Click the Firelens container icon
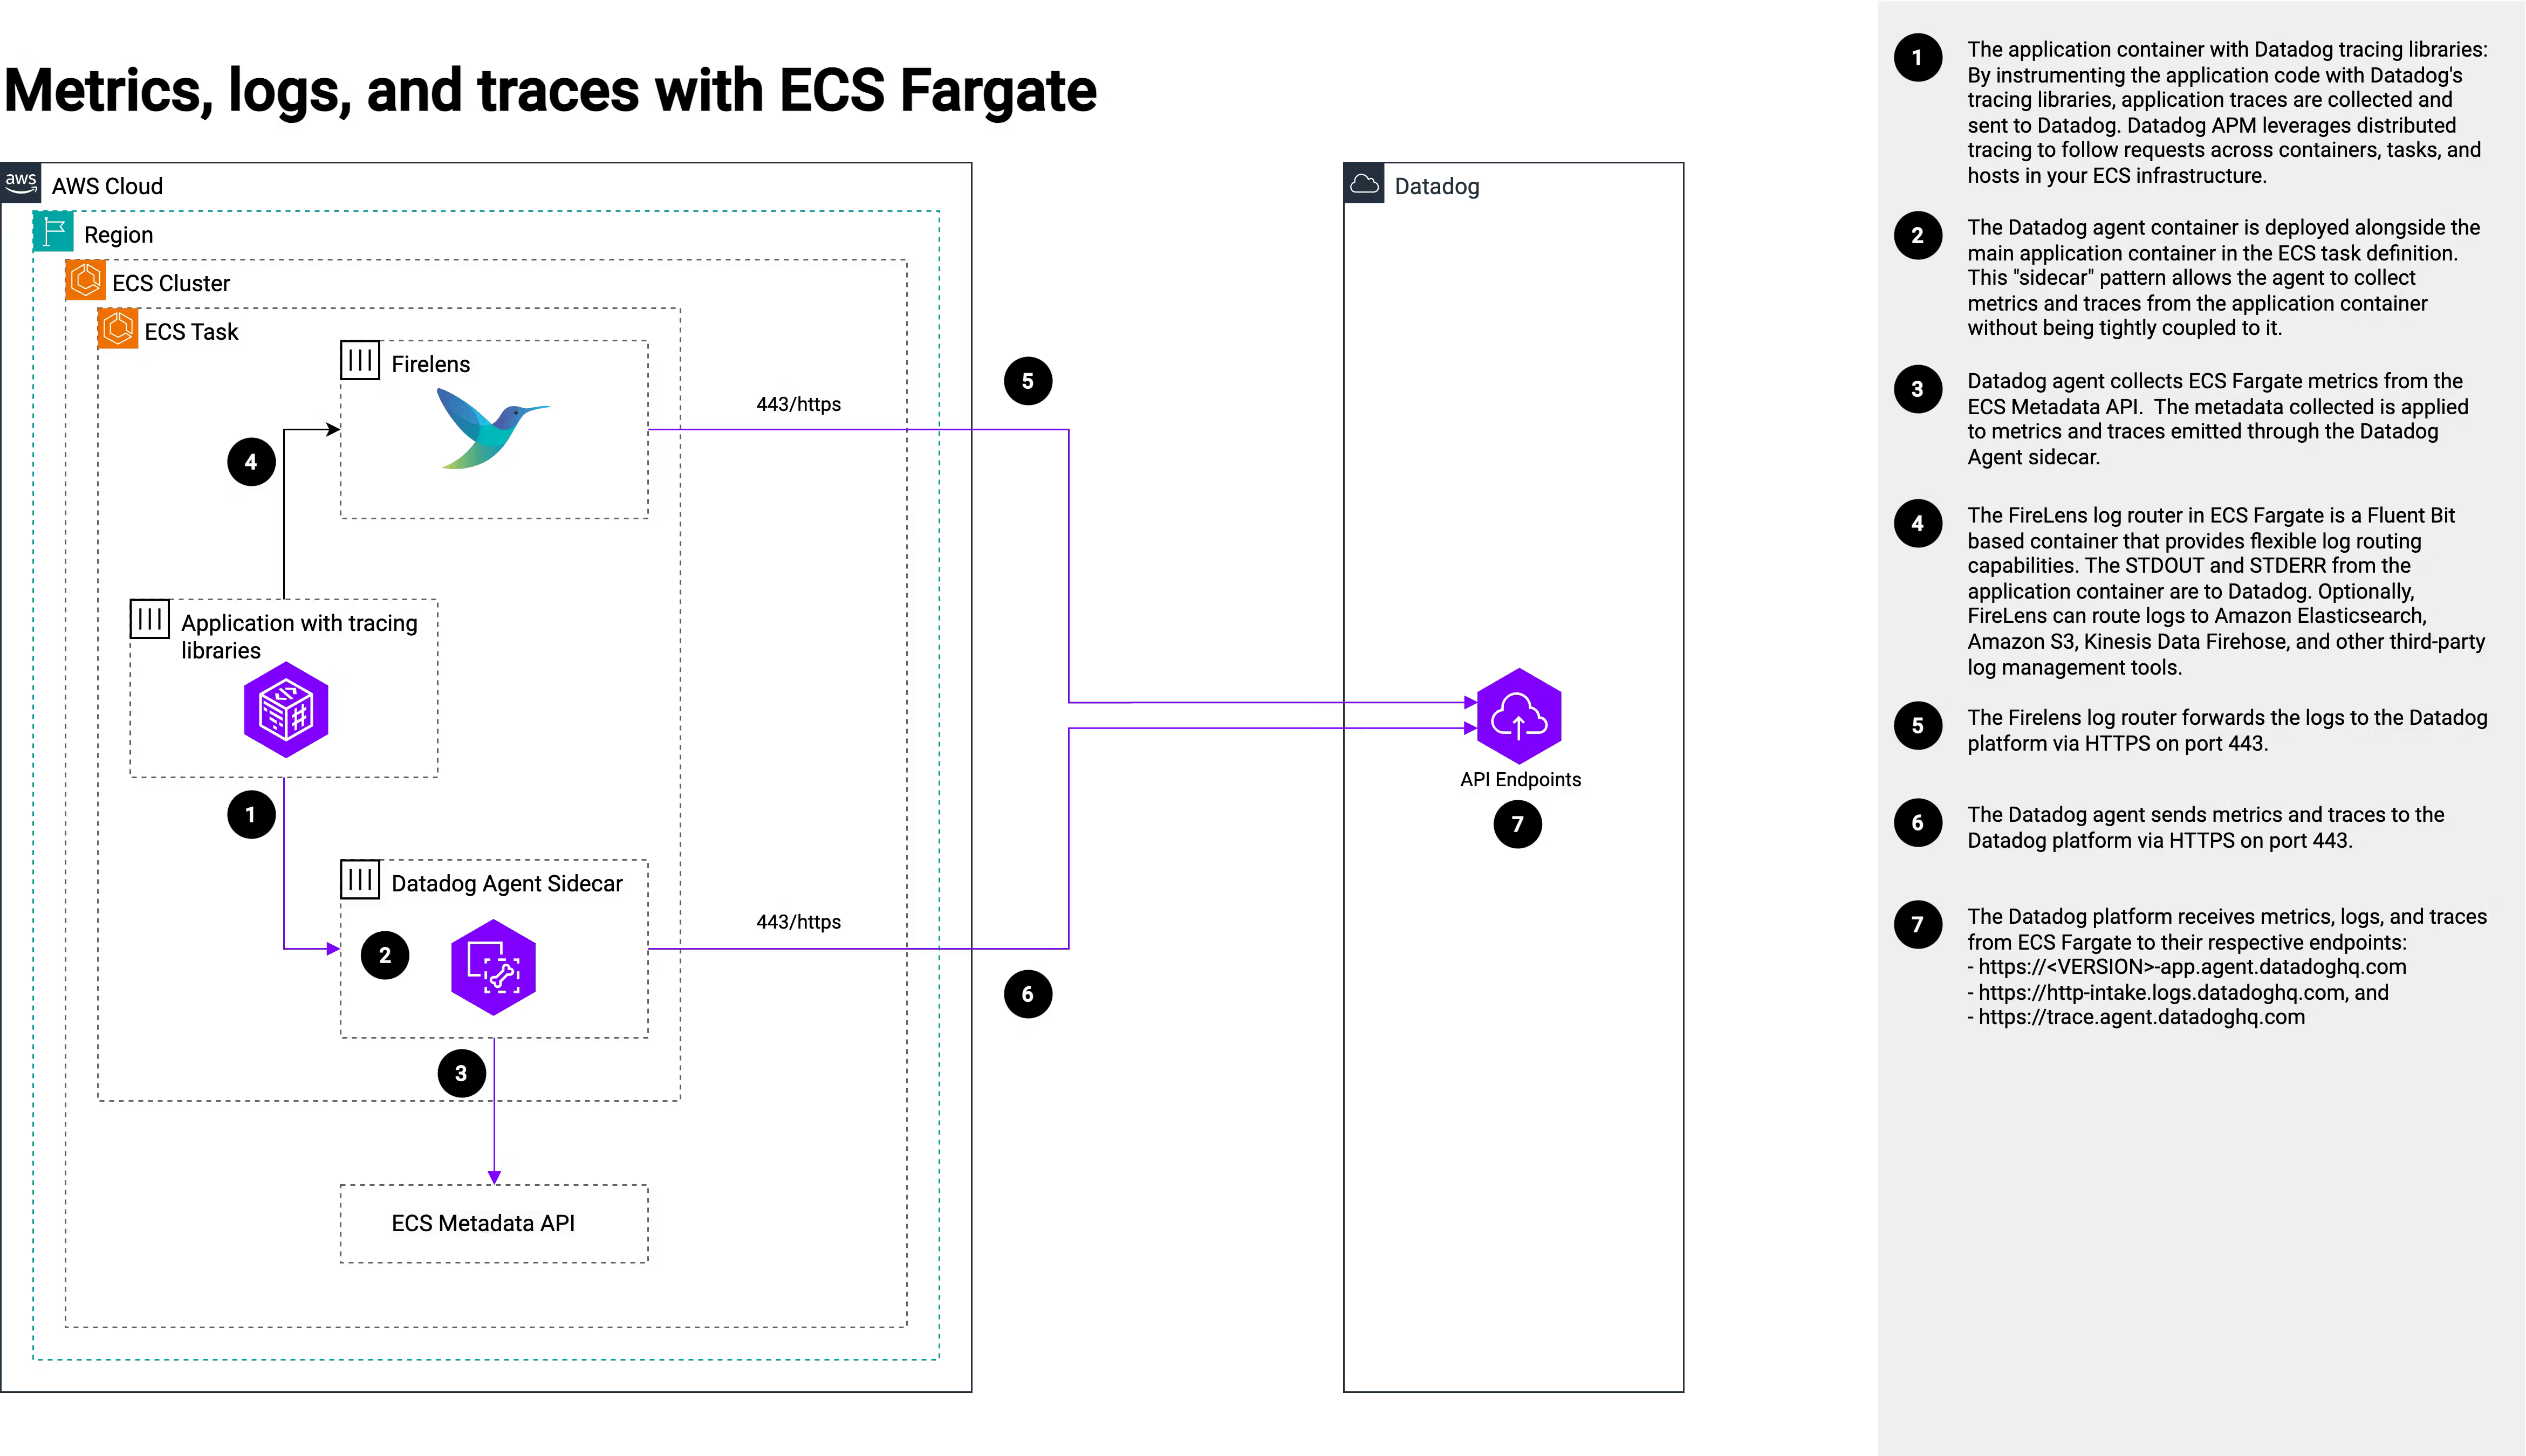This screenshot has height=1456, width=2526. 360,361
